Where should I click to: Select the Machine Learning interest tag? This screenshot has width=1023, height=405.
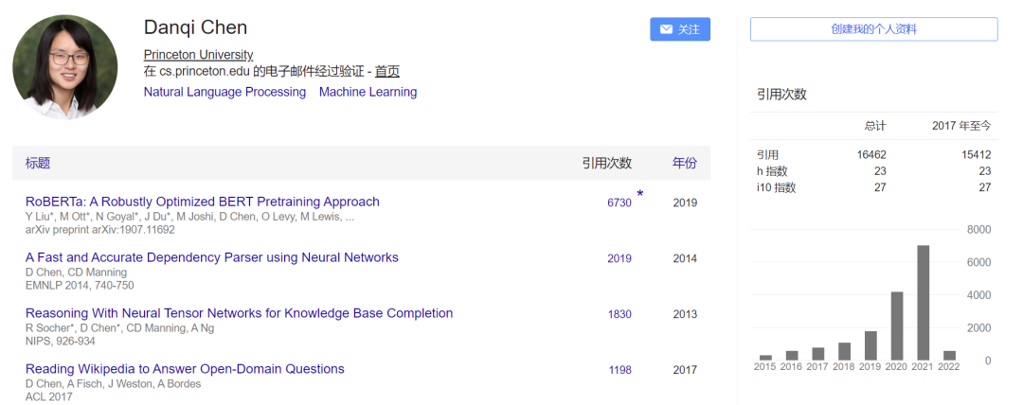[x=368, y=92]
